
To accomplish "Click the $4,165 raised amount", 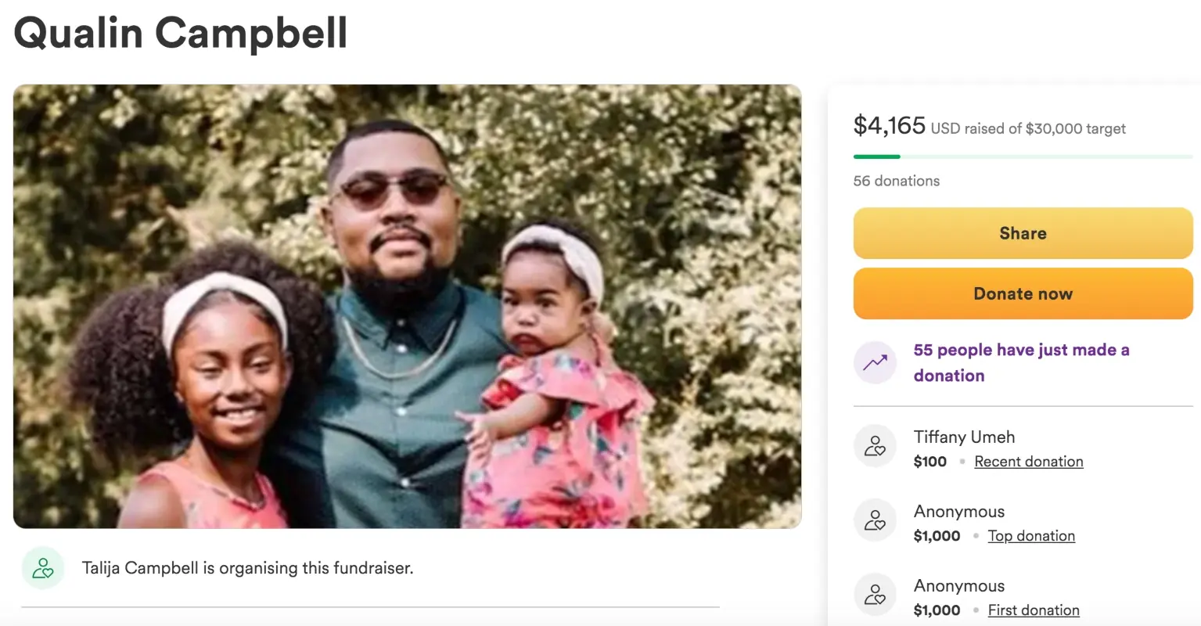I will [x=889, y=125].
